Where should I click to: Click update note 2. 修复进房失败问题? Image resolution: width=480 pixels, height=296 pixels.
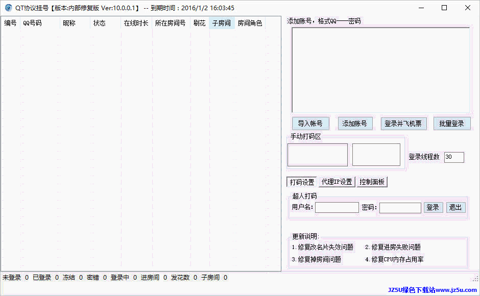coord(393,247)
